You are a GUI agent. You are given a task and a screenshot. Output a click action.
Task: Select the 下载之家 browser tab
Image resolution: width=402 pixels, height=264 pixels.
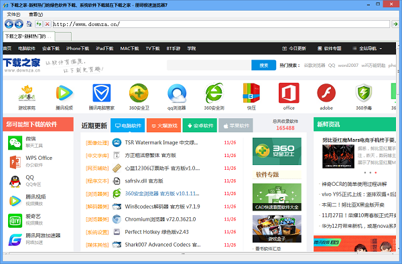(29, 36)
